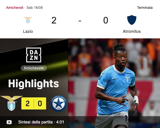Viewport: 160px width, 128px height.
Task: Select the Atromitos team name
Action: click(x=132, y=31)
